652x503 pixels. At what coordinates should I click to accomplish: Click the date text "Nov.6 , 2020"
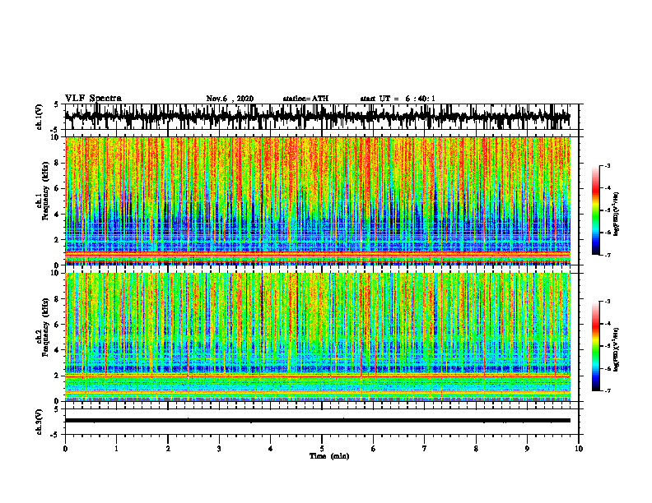230,99
